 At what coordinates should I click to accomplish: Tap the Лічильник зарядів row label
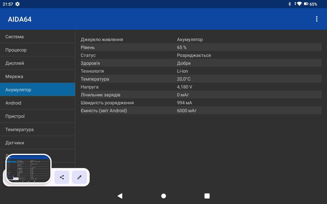100,95
